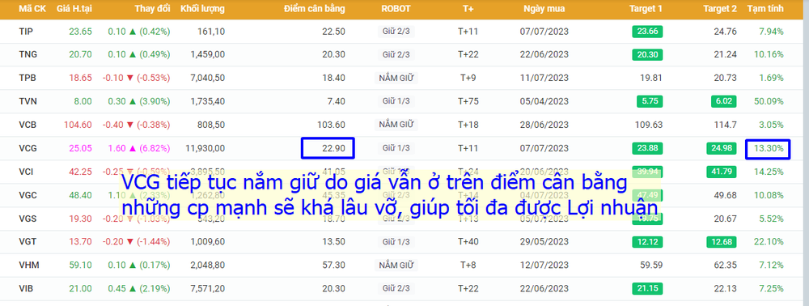Open the VHM stock ticker

(29, 266)
